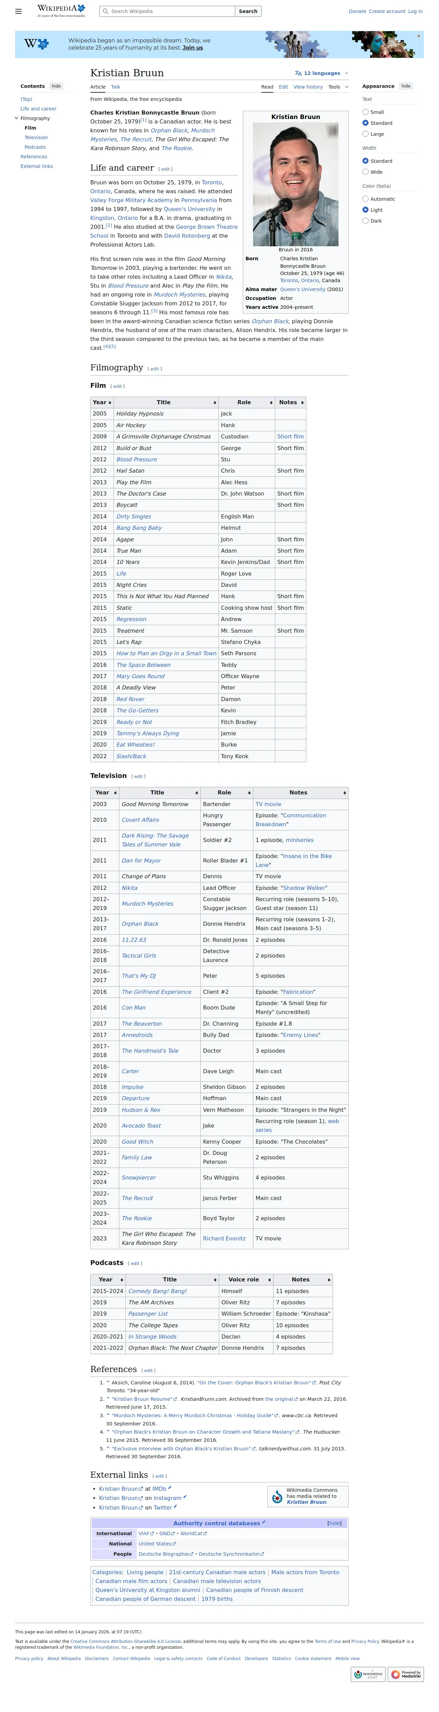Click the Create account link
This screenshot has width=439, height=1712.
[x=387, y=11]
